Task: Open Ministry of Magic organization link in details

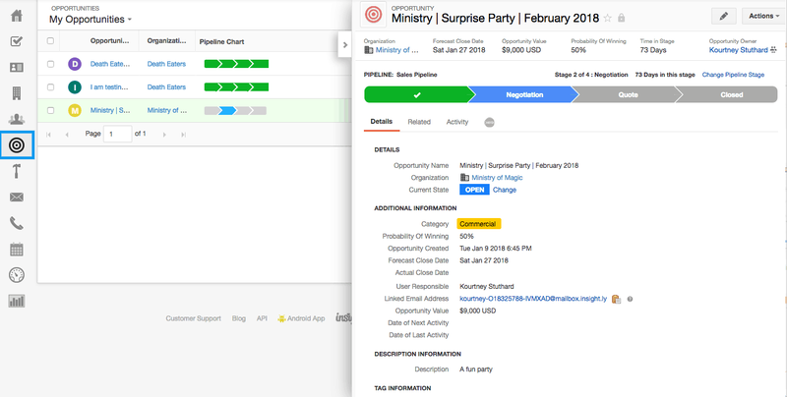Action: coord(497,178)
